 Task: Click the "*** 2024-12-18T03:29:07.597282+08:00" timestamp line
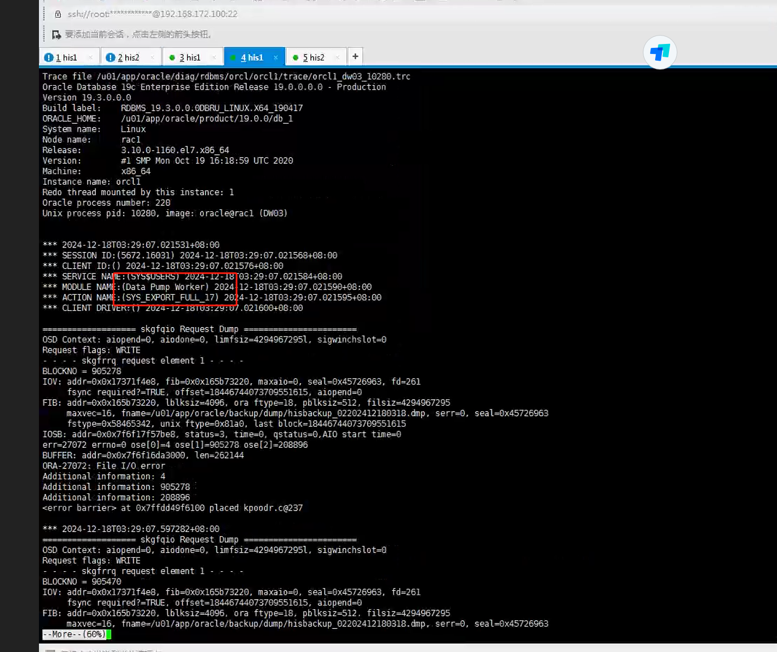click(131, 529)
